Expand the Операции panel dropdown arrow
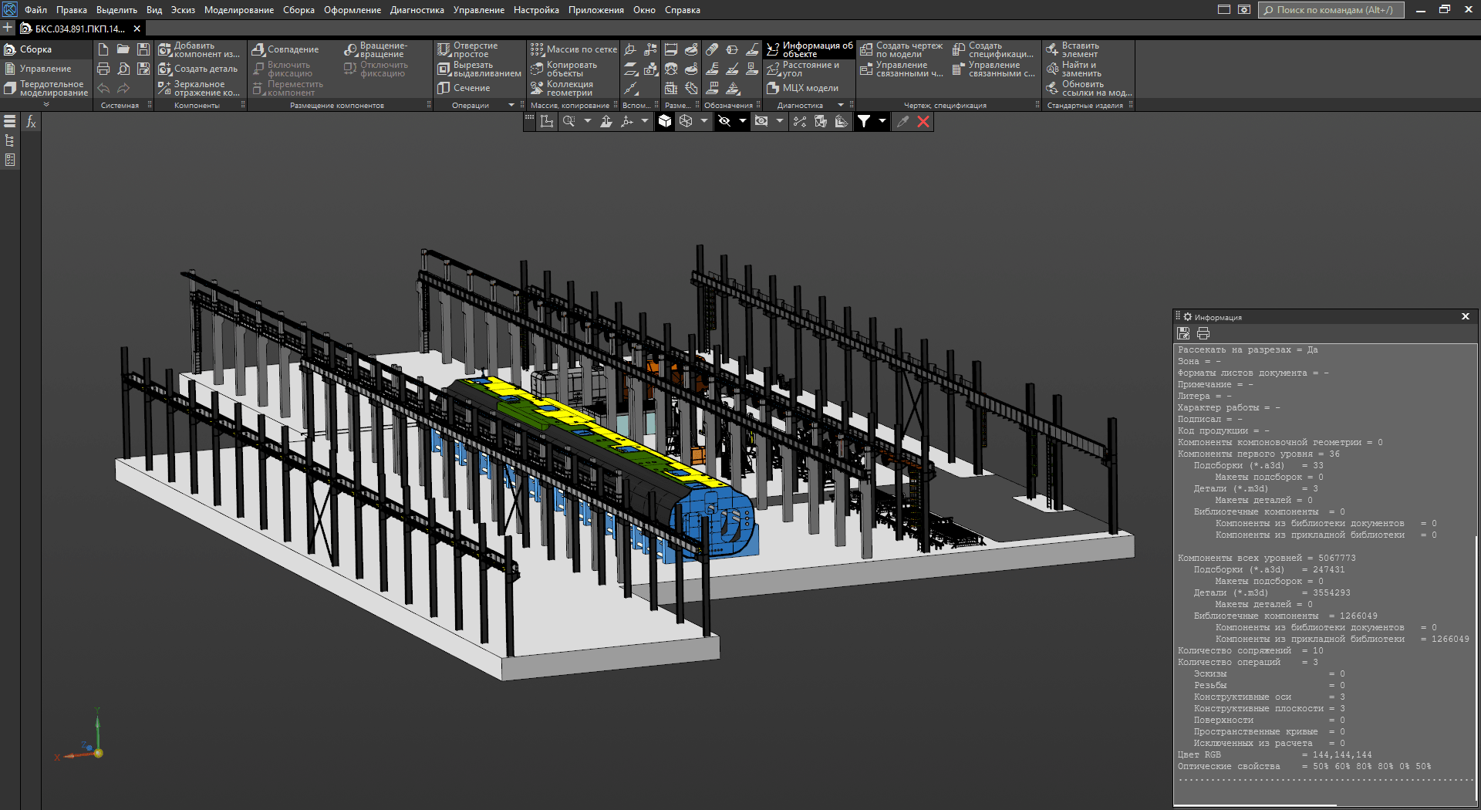This screenshot has height=810, width=1481. [x=511, y=106]
